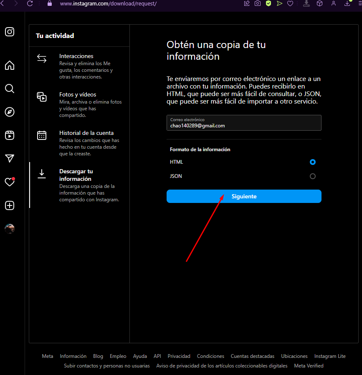The image size is (362, 375).
Task: Open the Explore compass icon
Action: click(x=10, y=112)
